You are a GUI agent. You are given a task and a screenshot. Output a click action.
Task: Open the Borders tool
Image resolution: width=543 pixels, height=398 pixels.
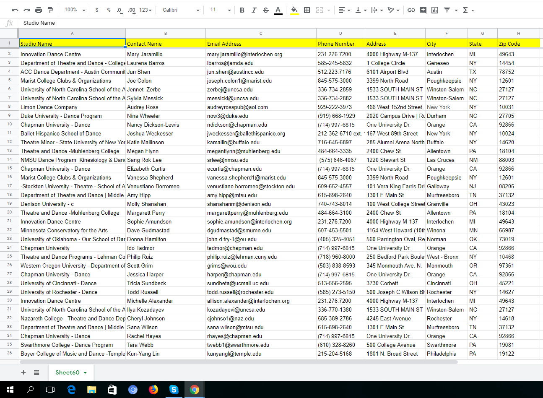tap(307, 10)
